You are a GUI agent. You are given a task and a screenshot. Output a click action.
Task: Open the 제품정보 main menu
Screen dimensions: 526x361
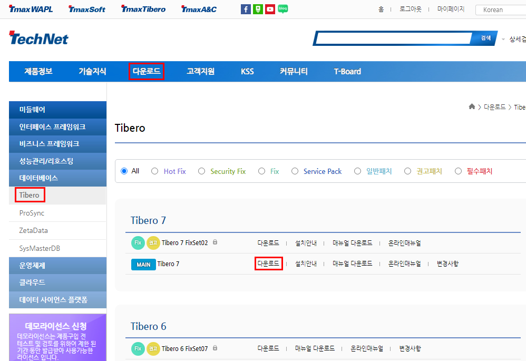(x=38, y=71)
